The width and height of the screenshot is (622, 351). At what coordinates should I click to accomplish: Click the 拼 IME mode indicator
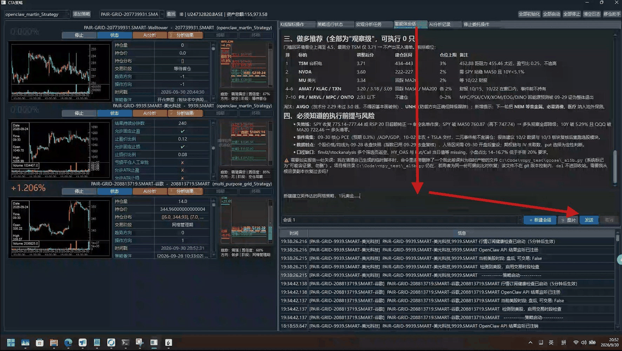[563, 343]
